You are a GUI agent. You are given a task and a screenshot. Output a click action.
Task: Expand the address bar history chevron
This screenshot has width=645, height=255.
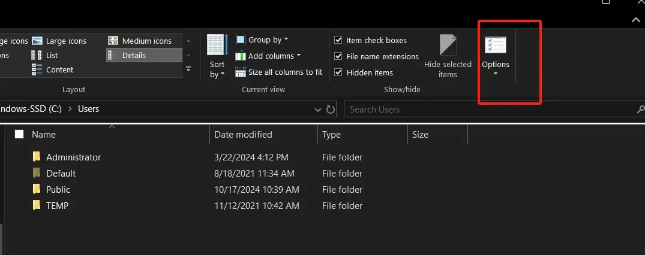click(x=318, y=110)
